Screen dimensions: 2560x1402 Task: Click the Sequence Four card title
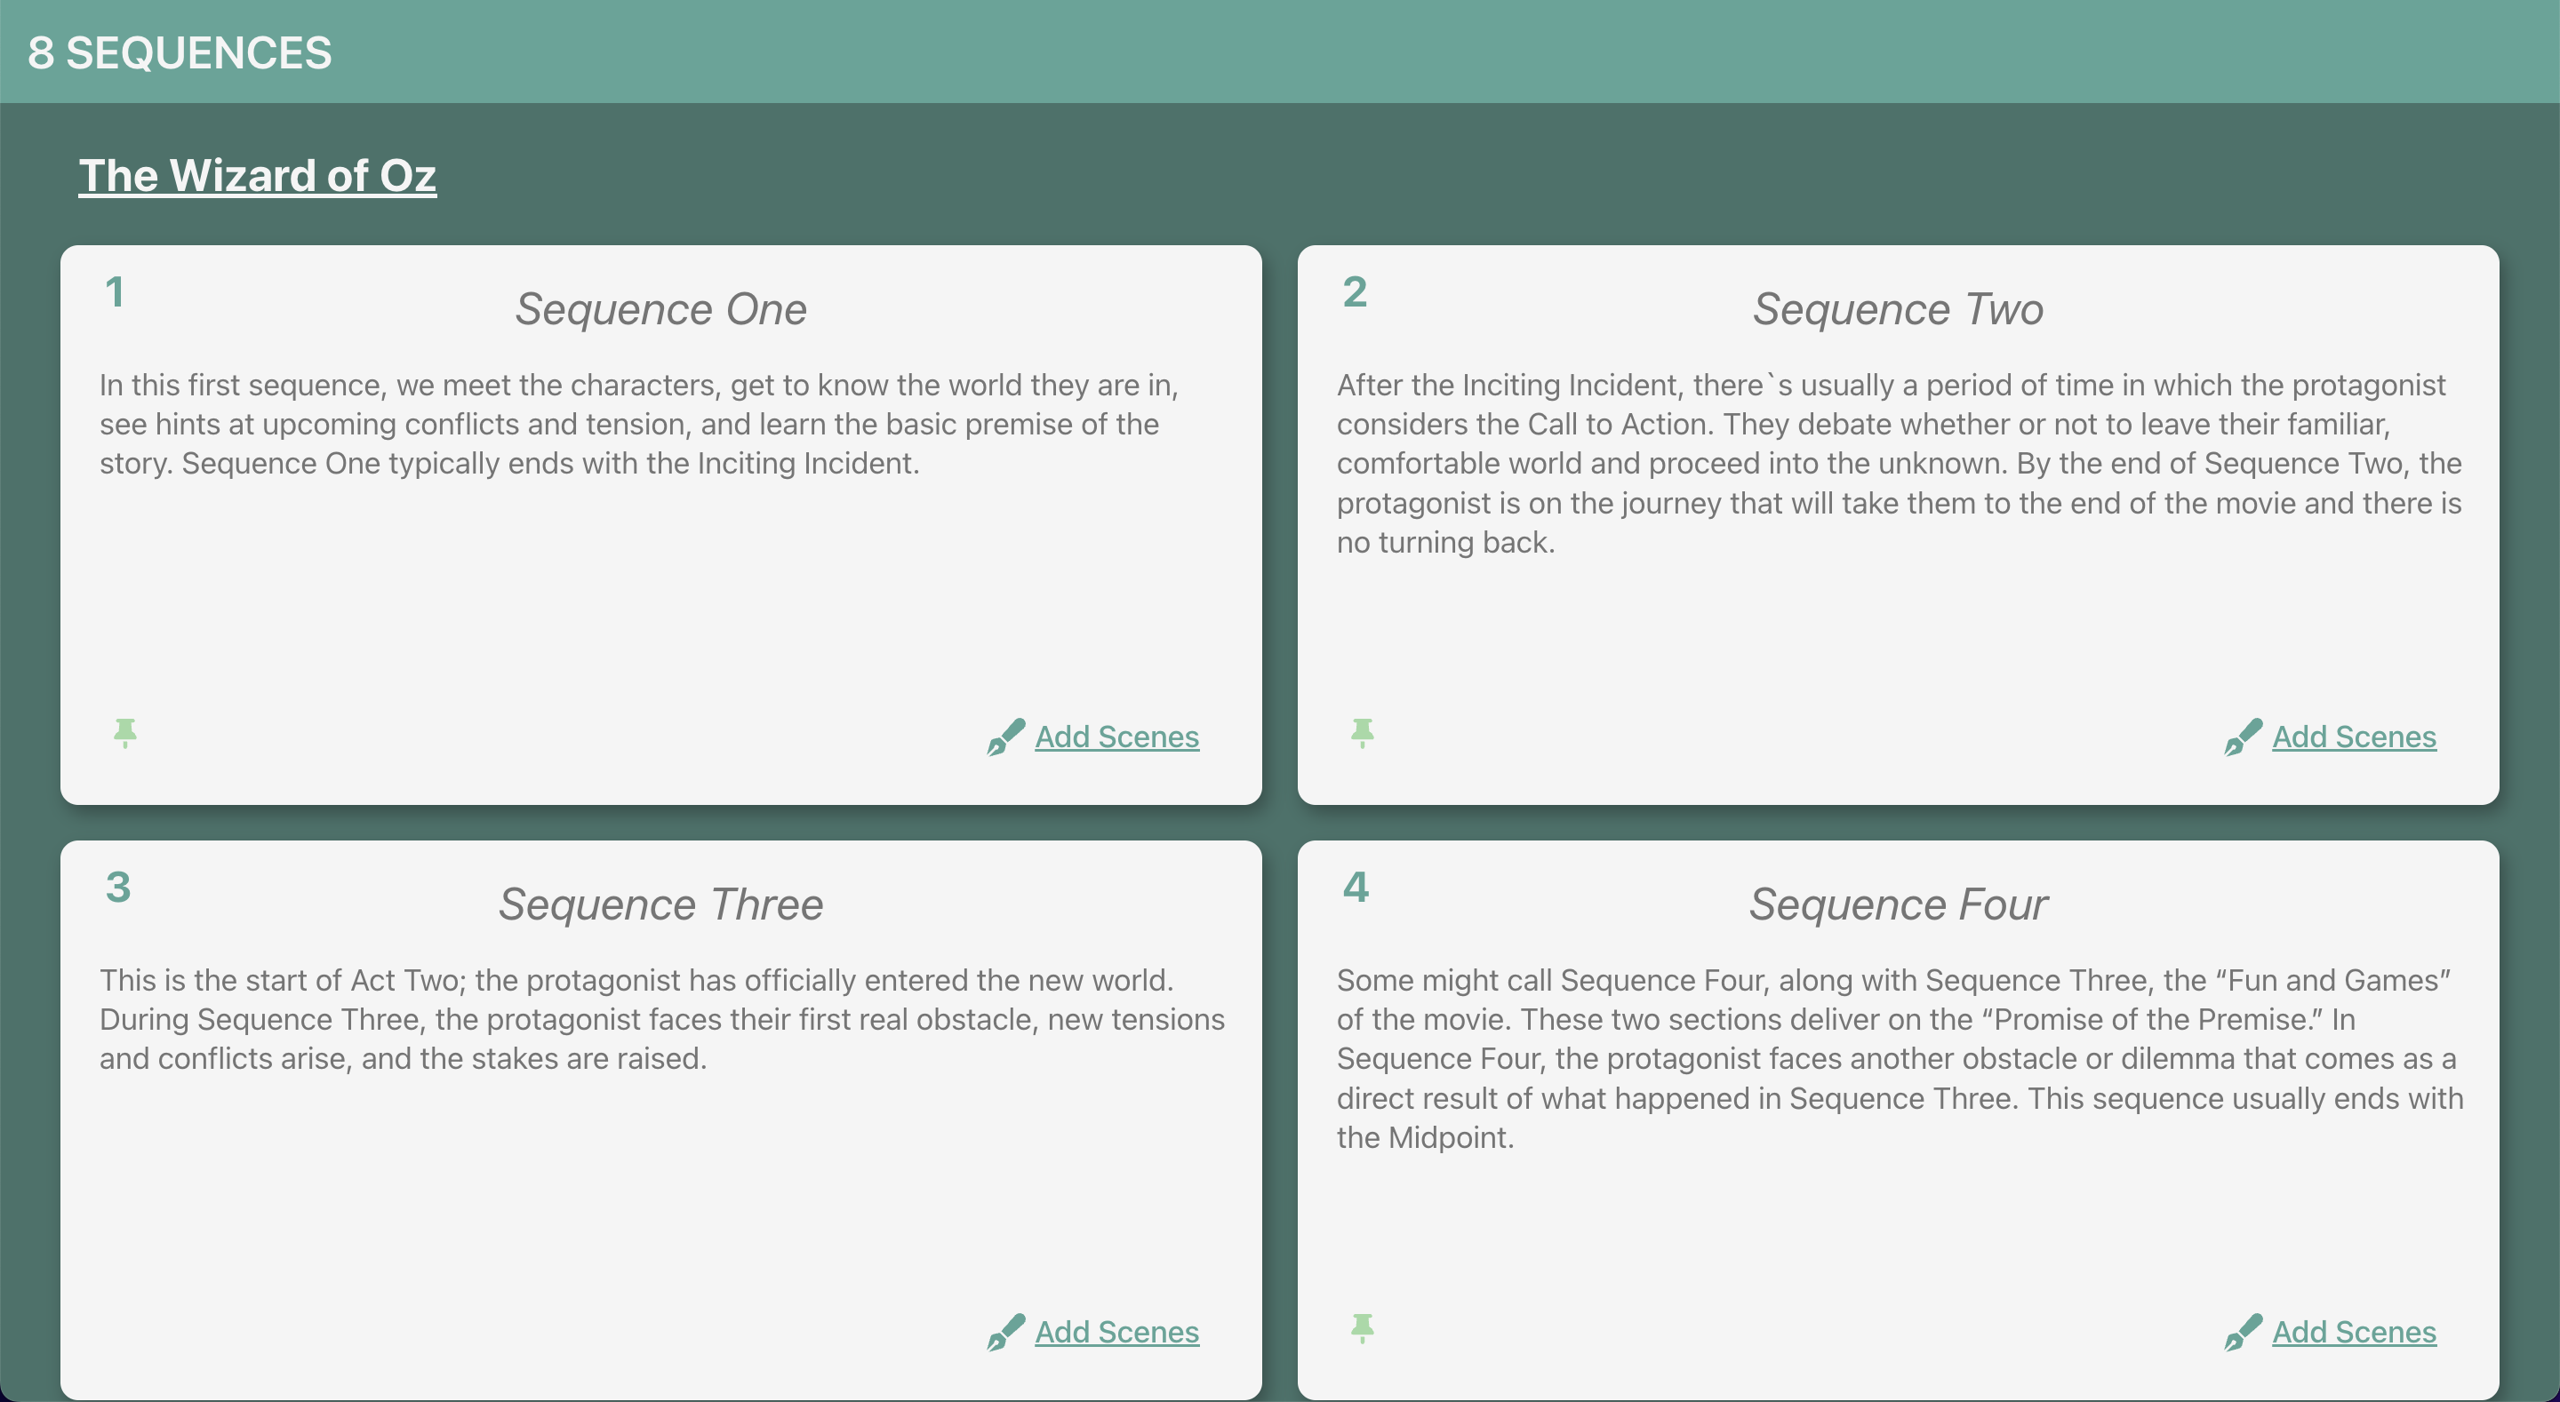tap(1898, 904)
